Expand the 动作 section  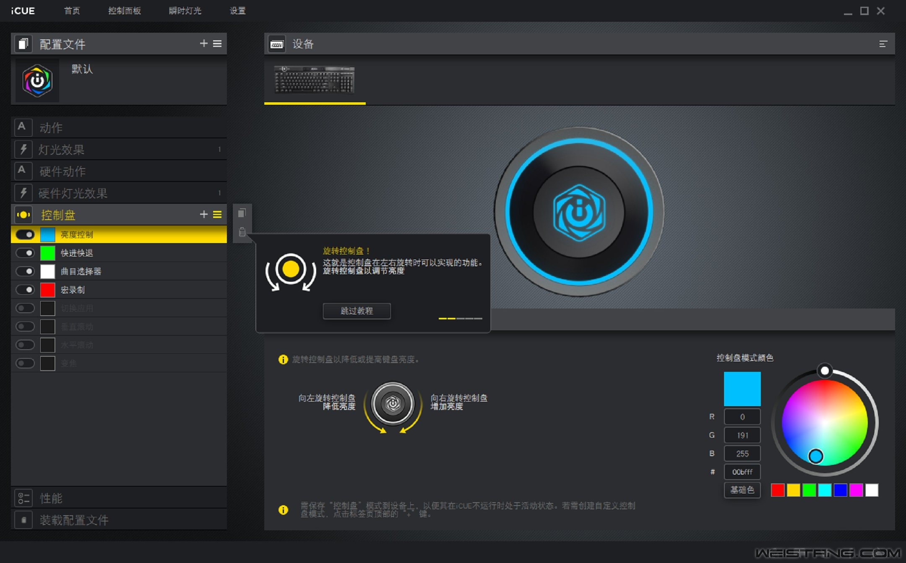tap(119, 127)
